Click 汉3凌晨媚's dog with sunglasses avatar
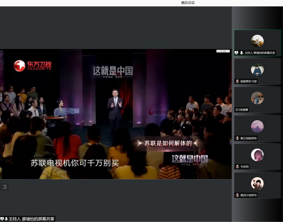Viewport: 283px width, 222px height. pos(257,98)
